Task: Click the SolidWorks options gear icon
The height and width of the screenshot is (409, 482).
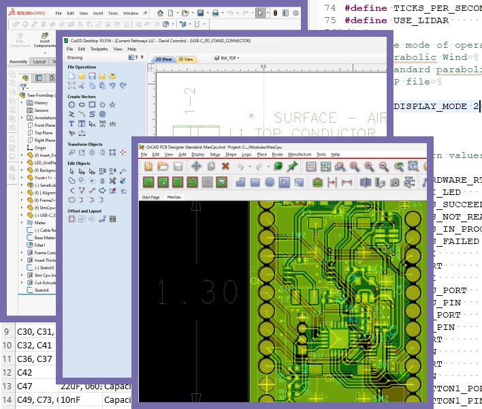Action: pyautogui.click(x=295, y=13)
